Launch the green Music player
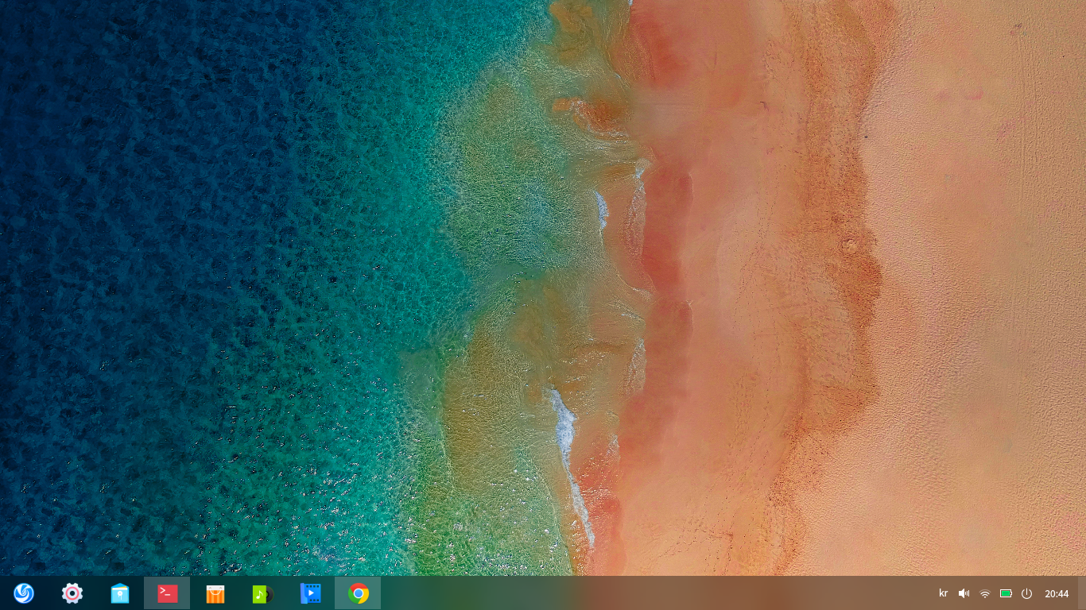The width and height of the screenshot is (1086, 610). [262, 593]
